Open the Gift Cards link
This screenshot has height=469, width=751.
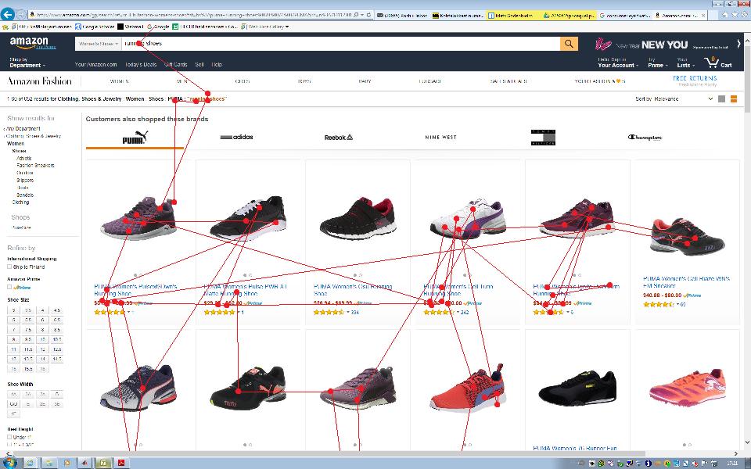176,64
